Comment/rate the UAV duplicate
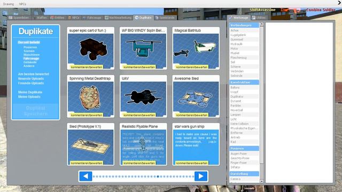This screenshot has height=192, width=342. [139, 115]
